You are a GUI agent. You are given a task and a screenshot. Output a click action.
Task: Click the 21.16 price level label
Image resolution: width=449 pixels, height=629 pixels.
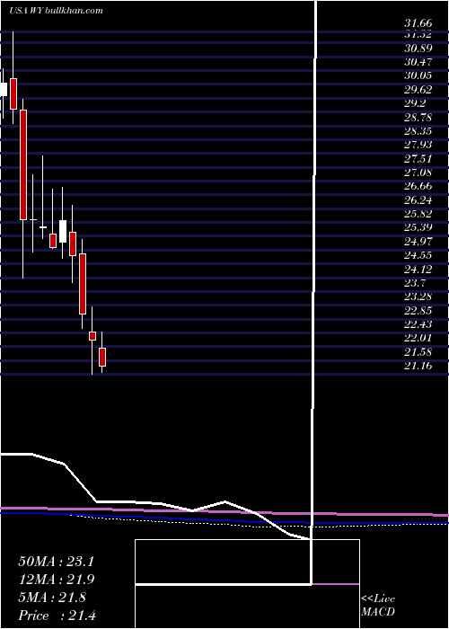(418, 366)
